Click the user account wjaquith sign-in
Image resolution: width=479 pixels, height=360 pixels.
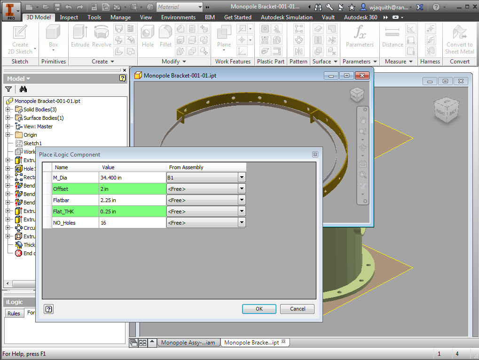pyautogui.click(x=386, y=7)
